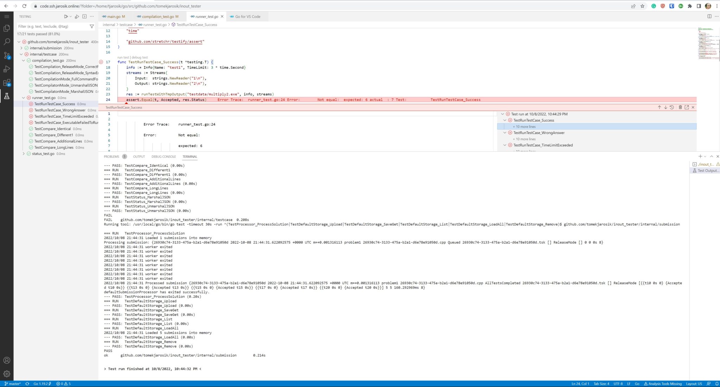Open test output in terminal via [>] icon
720x387 pixels.
tap(84, 17)
